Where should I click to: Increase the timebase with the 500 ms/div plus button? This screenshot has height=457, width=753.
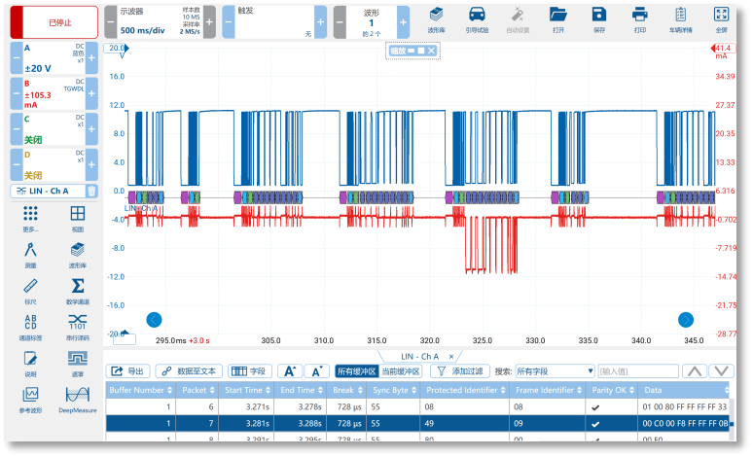pyautogui.click(x=209, y=21)
